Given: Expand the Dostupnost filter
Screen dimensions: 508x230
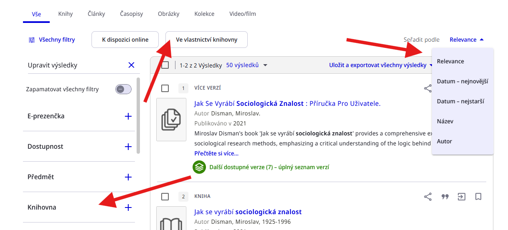Looking at the screenshot, I should coord(128,147).
